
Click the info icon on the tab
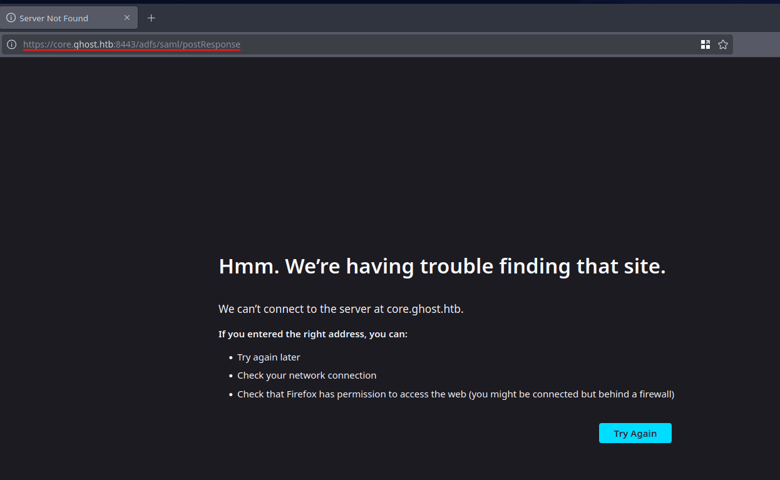pyautogui.click(x=11, y=18)
